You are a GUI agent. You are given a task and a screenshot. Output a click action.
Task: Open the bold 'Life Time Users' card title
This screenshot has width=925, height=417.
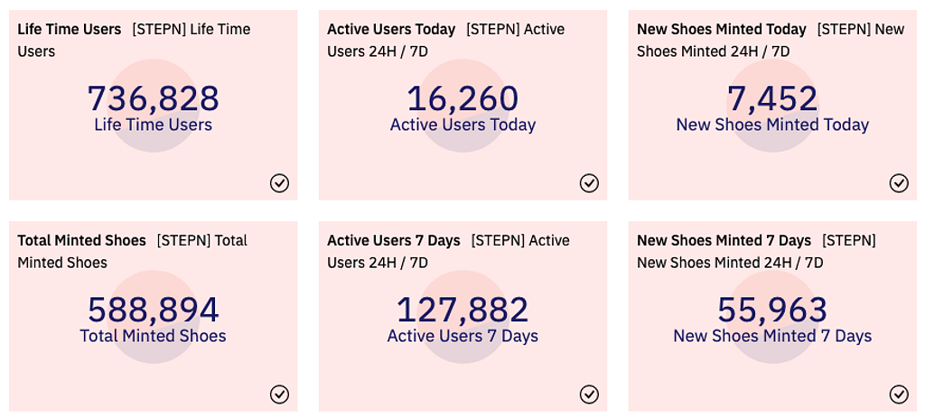pos(70,29)
